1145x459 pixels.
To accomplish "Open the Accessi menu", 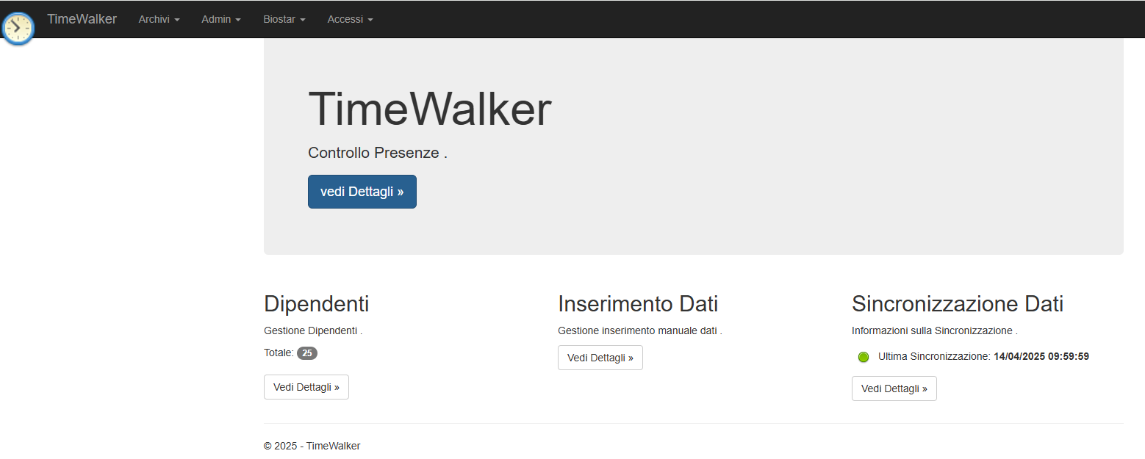I will (350, 19).
